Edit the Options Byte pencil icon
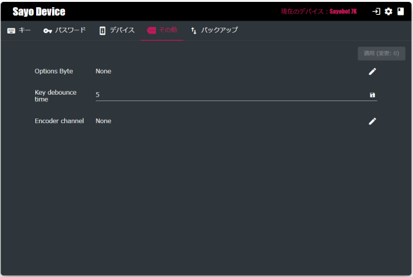Viewport: 413px width, 277px height. pos(372,72)
